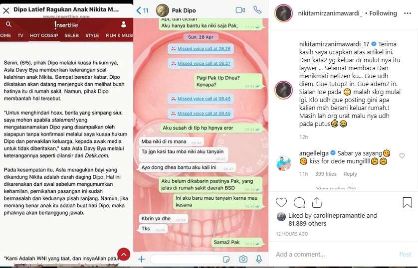Open the camera icon in chat bar
Screen dimensions: 418x268
point(243,259)
